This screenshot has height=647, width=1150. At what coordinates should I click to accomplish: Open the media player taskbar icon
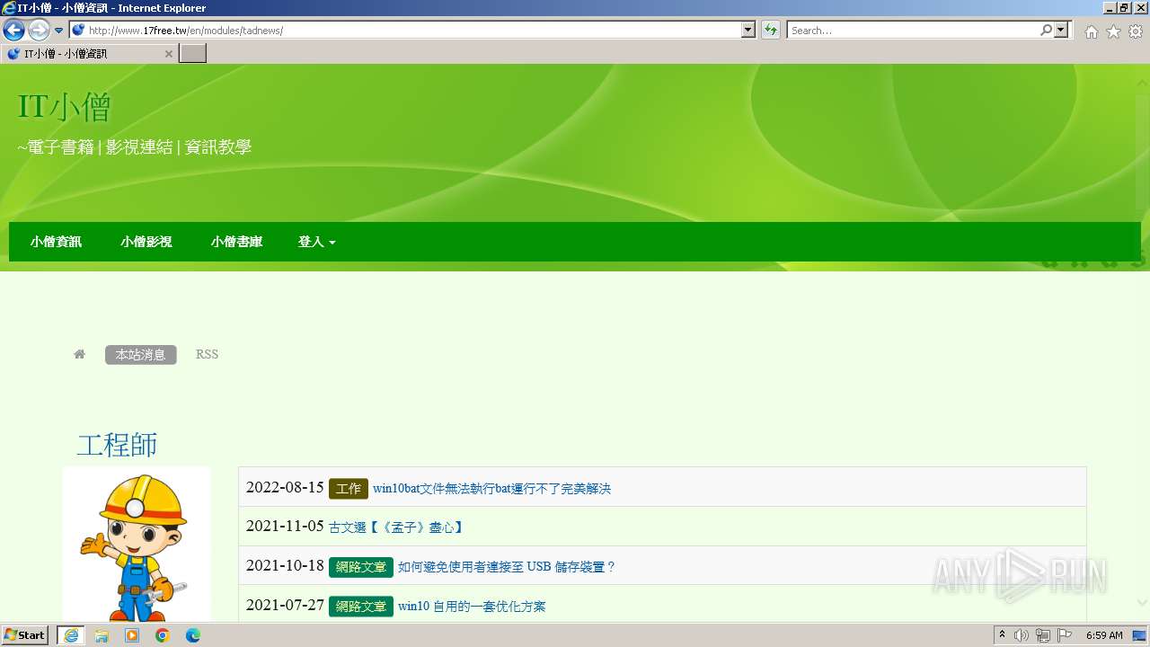[x=132, y=635]
